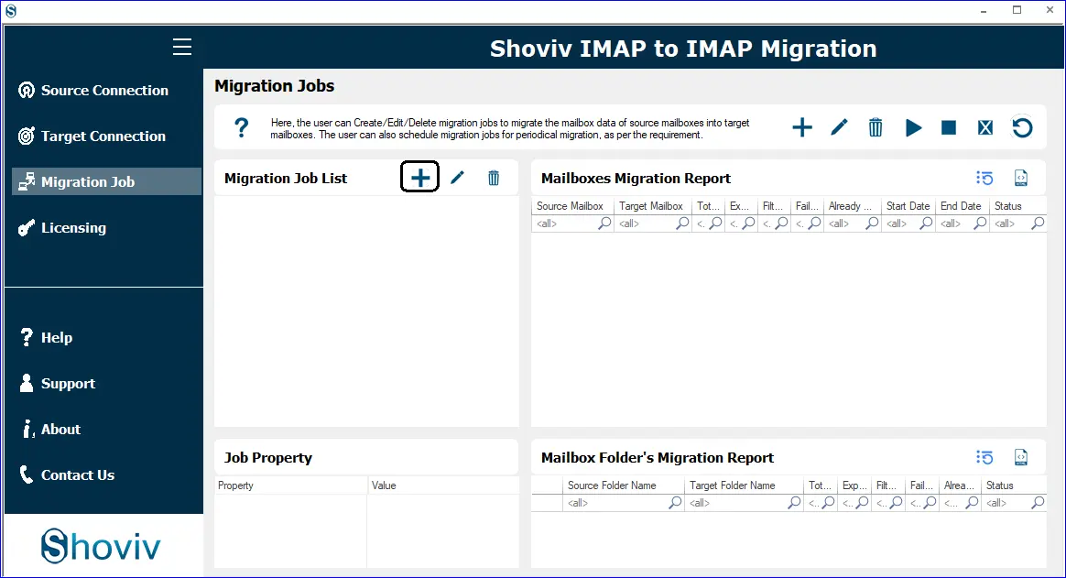Click folder report Status filter search icon
This screenshot has width=1066, height=578.
pos(1038,503)
